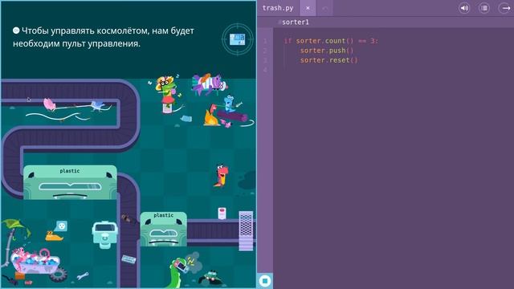Click the control panel target icon
Image resolution: width=514 pixels, height=289 pixels.
tap(238, 39)
